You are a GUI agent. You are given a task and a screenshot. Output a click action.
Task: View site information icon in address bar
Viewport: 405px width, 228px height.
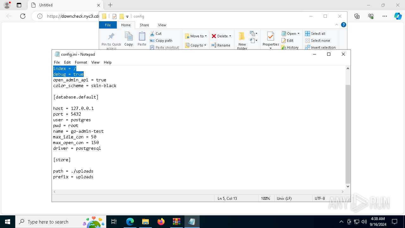[40, 16]
